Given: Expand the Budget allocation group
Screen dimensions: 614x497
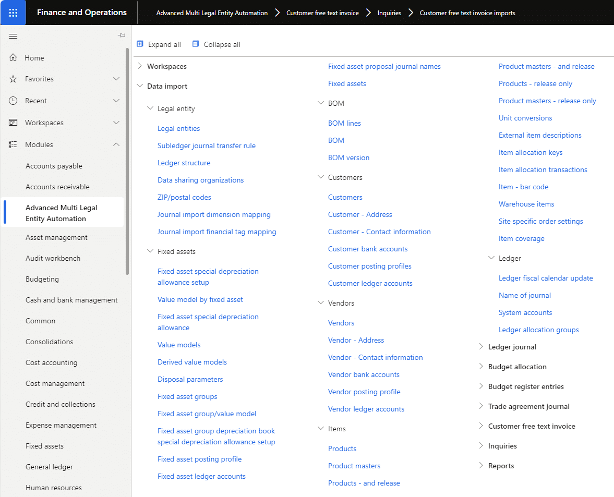Looking at the screenshot, I should pos(481,366).
